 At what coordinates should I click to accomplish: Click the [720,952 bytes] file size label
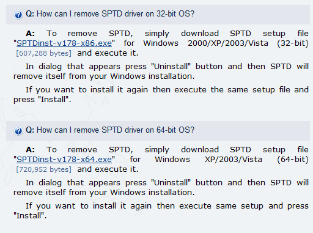click(x=44, y=169)
